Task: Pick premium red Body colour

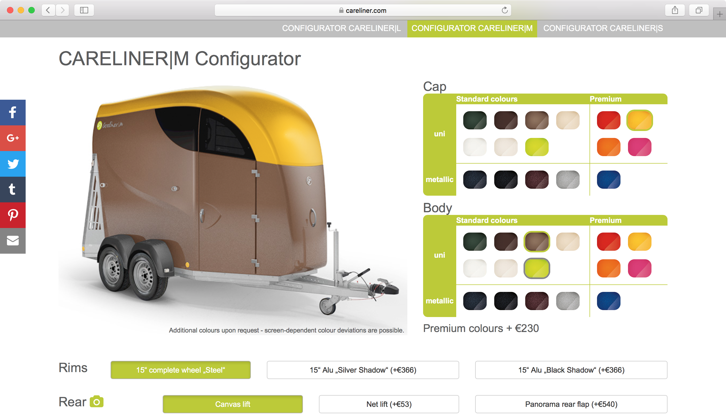Action: click(x=609, y=242)
